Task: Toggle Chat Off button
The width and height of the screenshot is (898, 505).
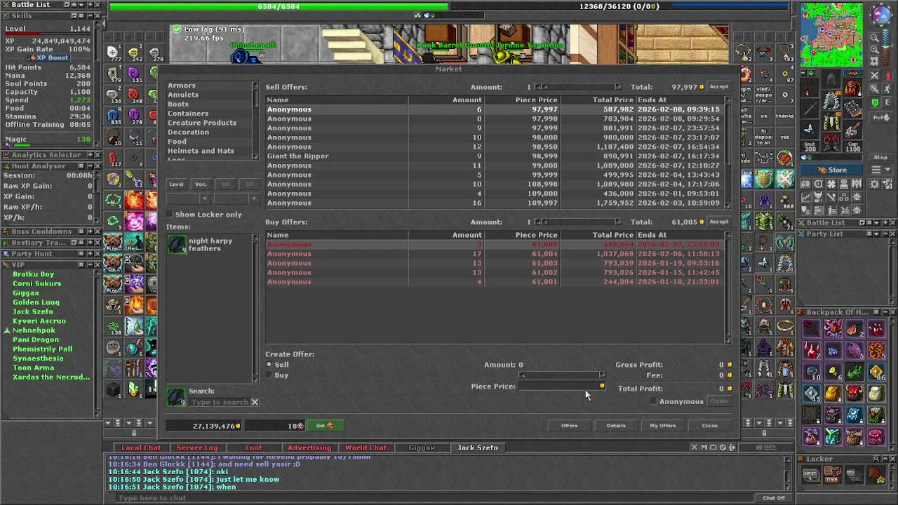Action: (774, 498)
